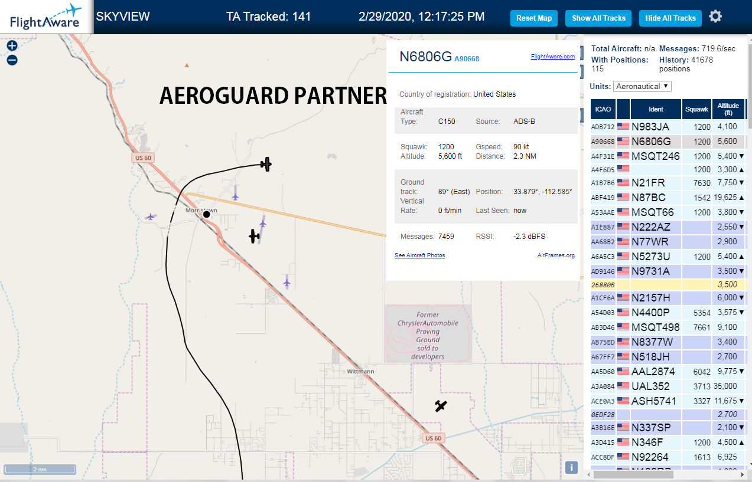Select N346F aircraft row

click(x=668, y=442)
